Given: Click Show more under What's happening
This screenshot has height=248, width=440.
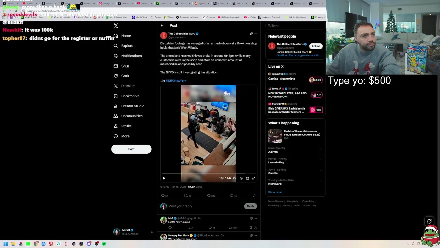Looking at the screenshot, I should pos(275,192).
